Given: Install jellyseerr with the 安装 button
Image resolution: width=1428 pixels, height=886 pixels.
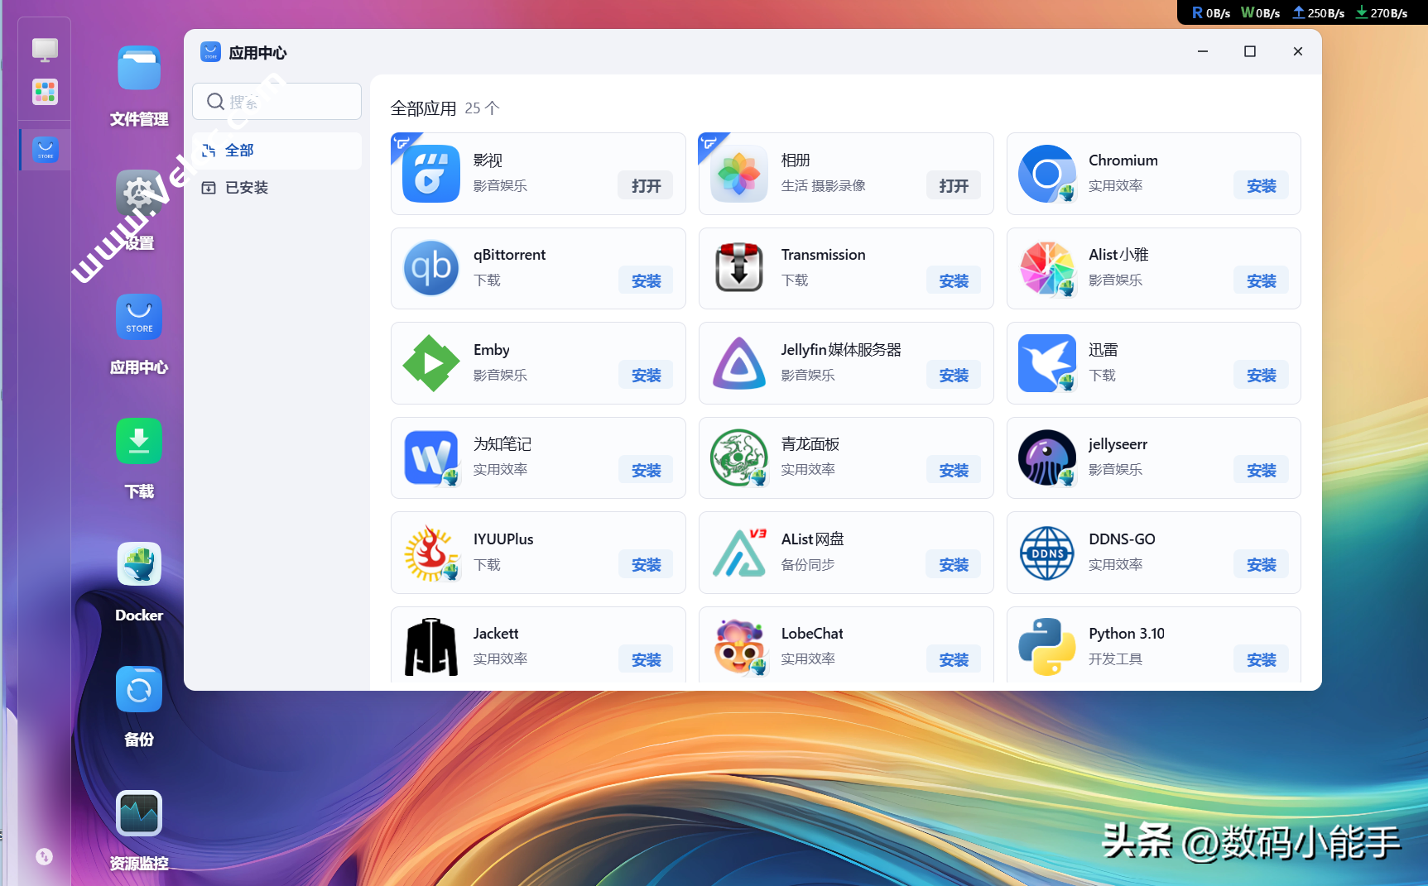Looking at the screenshot, I should click(x=1262, y=471).
